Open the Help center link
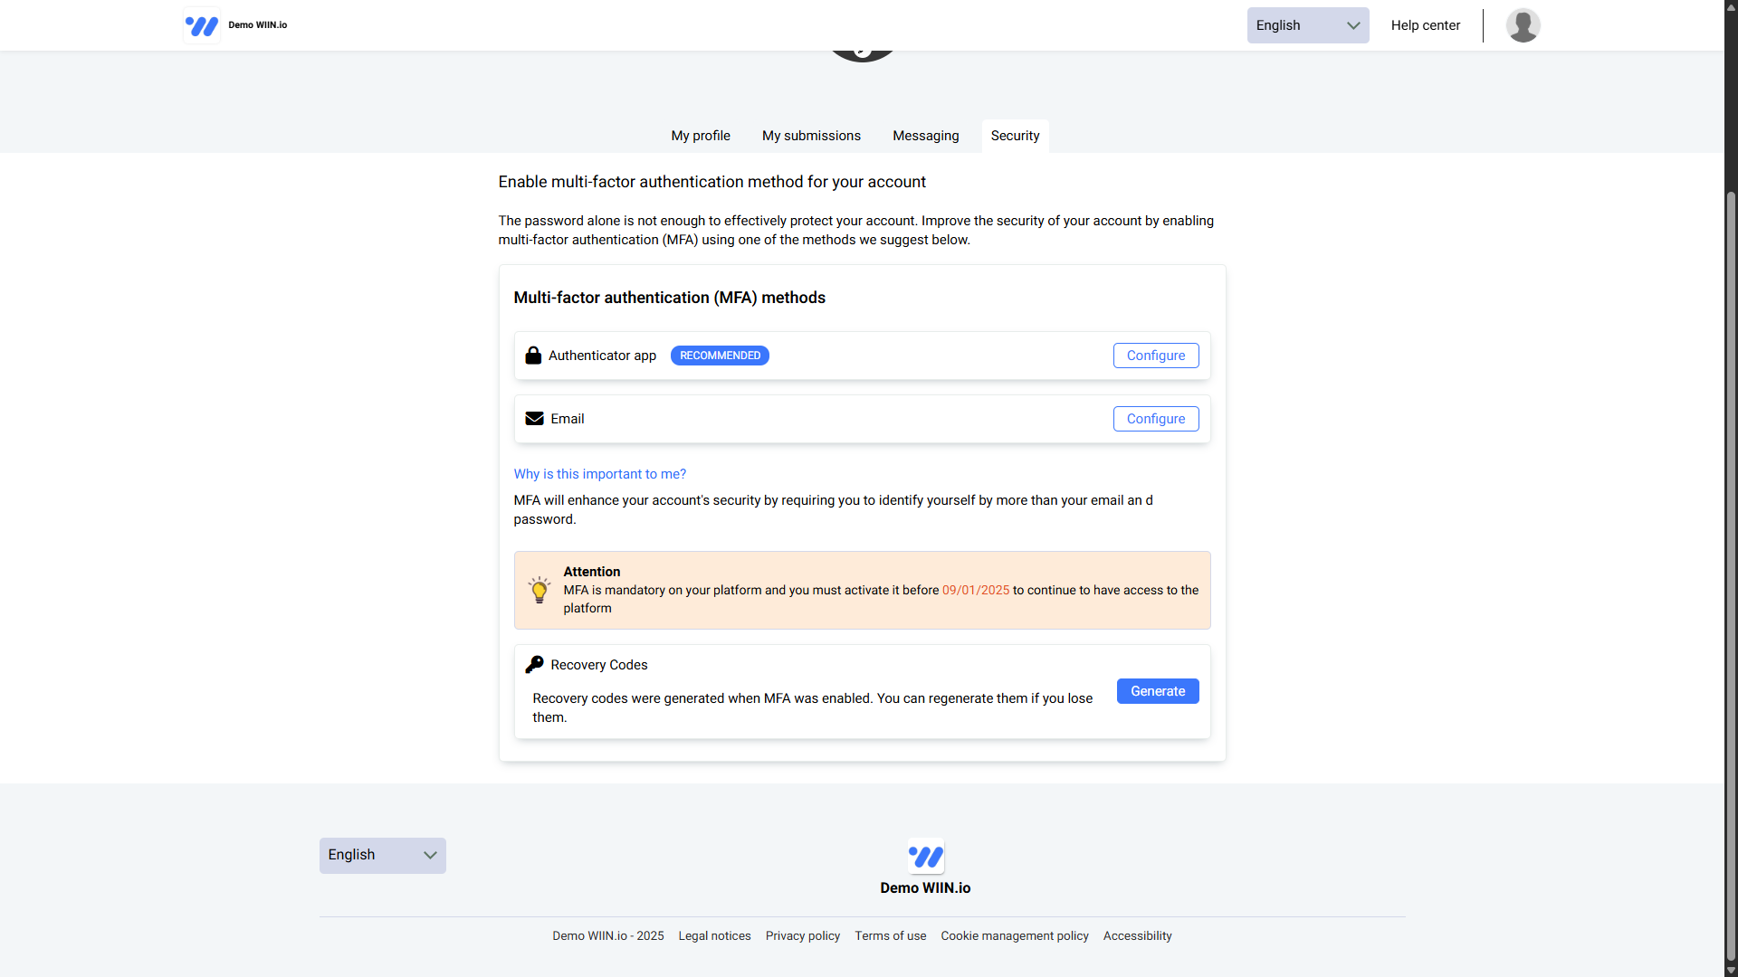Viewport: 1738px width, 977px height. point(1425,25)
